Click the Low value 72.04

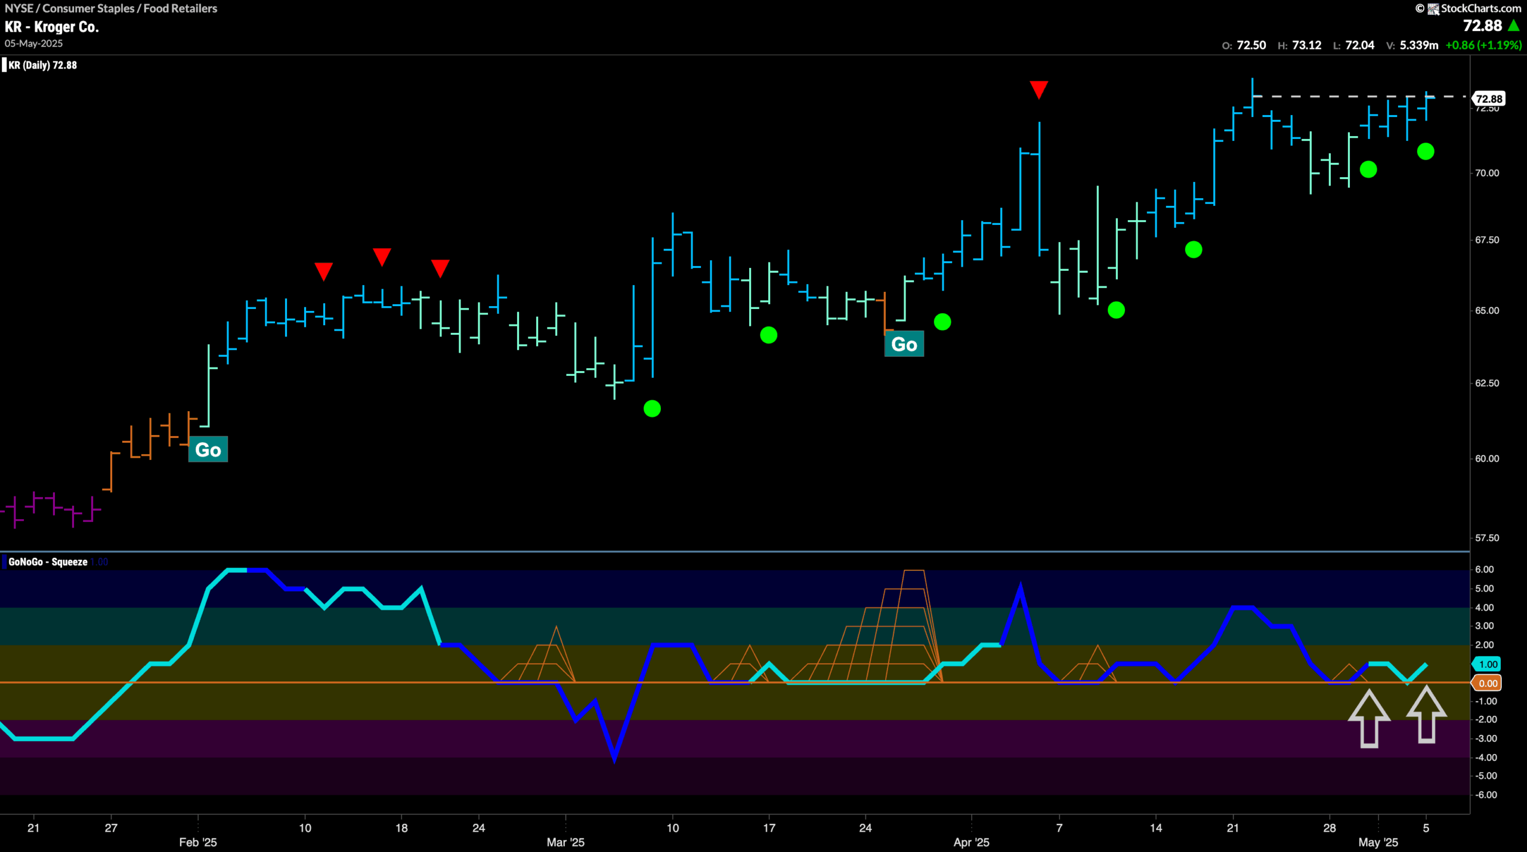pyautogui.click(x=1359, y=45)
